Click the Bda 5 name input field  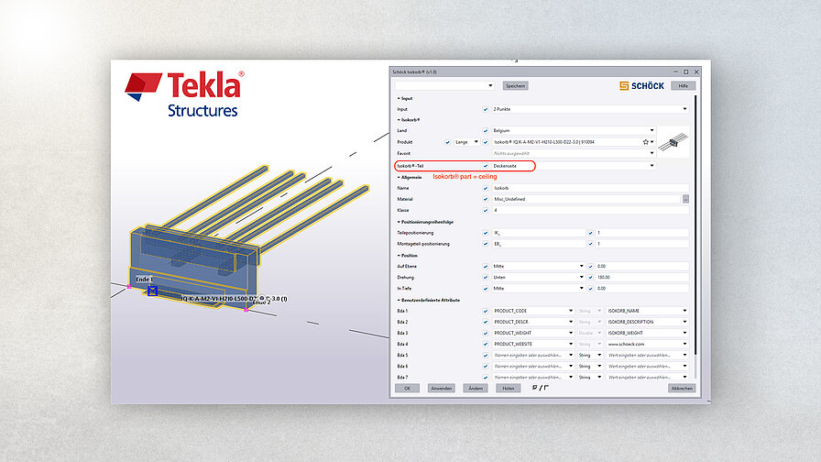pos(533,355)
